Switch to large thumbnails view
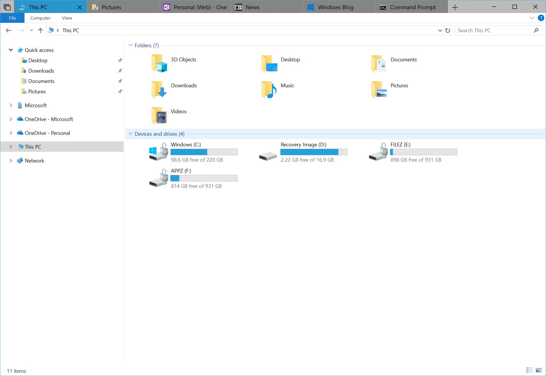The height and width of the screenshot is (376, 546). (x=538, y=370)
